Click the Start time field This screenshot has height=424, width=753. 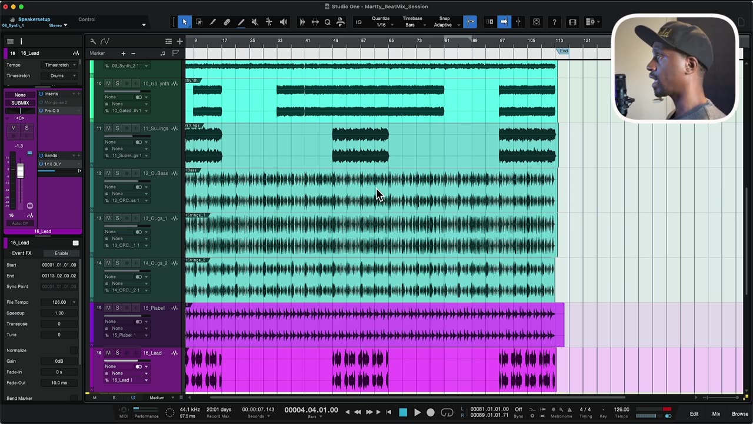(x=59, y=265)
